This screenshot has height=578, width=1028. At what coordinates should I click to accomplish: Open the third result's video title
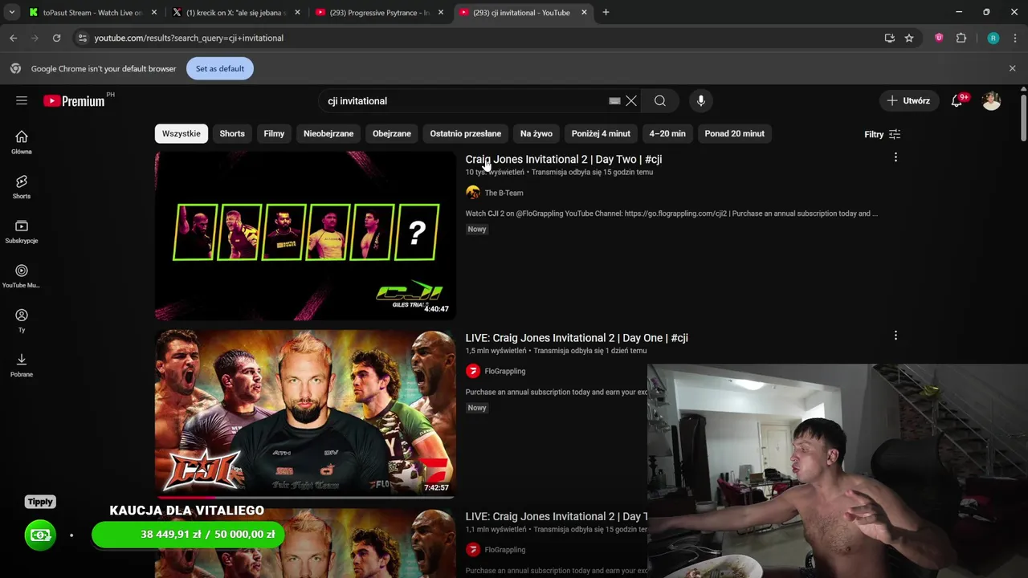tap(557, 516)
